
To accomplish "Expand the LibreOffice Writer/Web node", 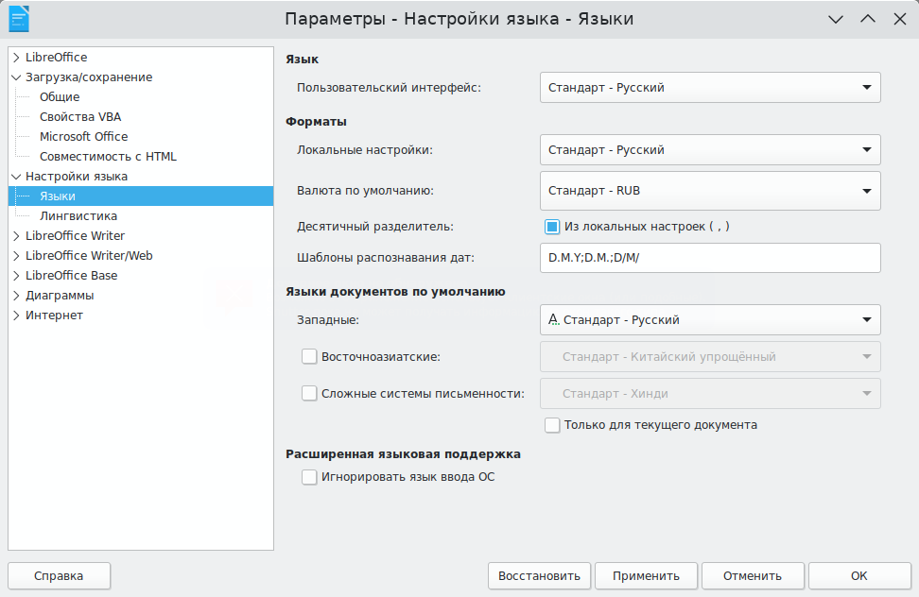I will tap(16, 256).
